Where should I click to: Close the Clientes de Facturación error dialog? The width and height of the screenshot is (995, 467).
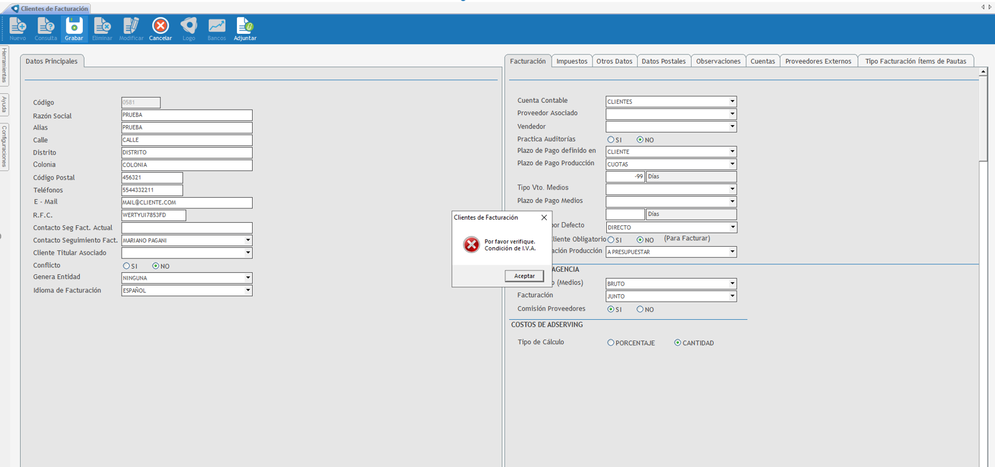tap(544, 218)
